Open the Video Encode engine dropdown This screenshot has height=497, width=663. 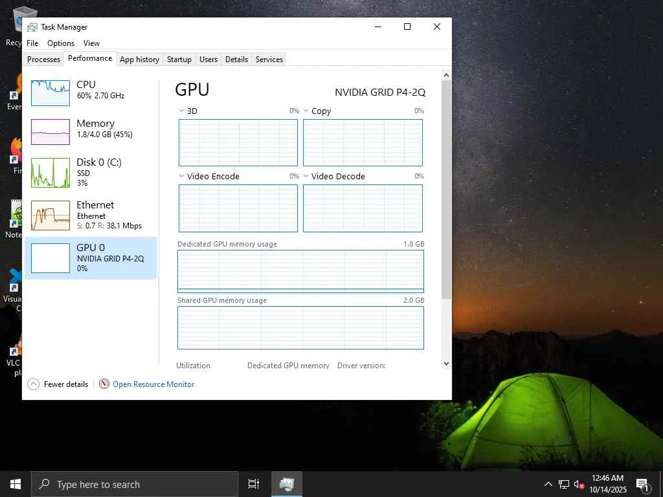point(181,176)
